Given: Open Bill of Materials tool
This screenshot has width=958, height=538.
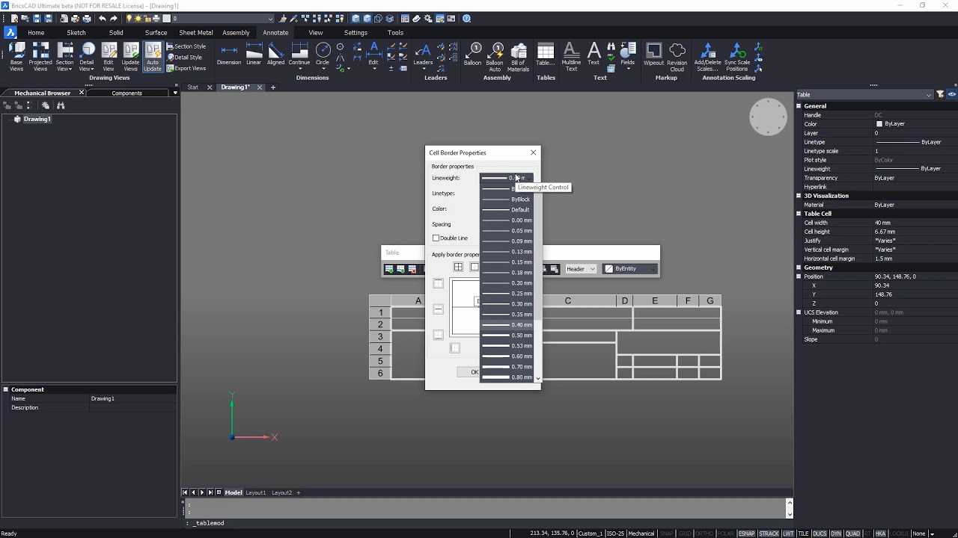Looking at the screenshot, I should click(x=518, y=57).
